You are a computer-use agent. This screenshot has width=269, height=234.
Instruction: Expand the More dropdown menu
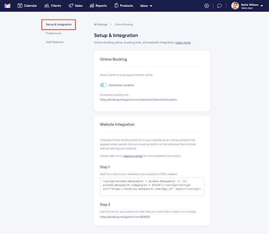coord(146,6)
